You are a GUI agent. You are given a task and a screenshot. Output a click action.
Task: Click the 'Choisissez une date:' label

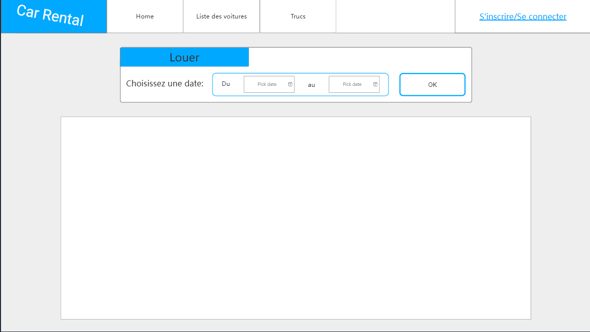tap(165, 84)
